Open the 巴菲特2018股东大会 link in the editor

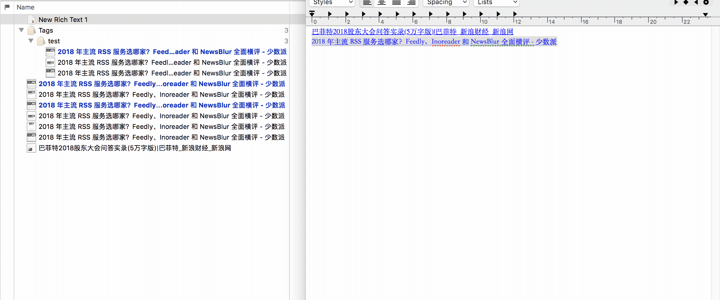[412, 32]
